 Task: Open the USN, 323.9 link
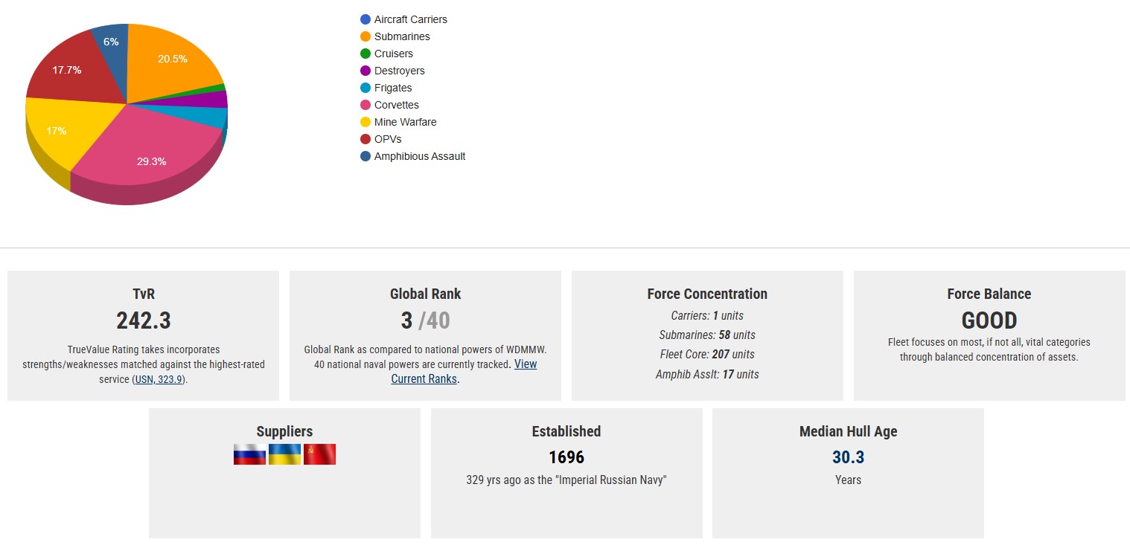click(159, 379)
